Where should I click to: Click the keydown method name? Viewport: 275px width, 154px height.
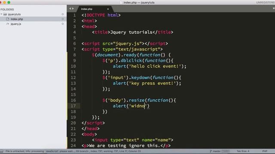click(x=141, y=77)
